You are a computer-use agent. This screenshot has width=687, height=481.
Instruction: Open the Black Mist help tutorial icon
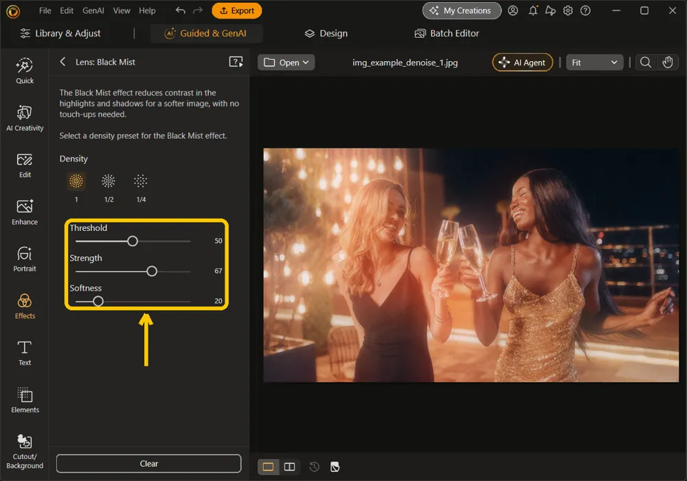click(236, 62)
